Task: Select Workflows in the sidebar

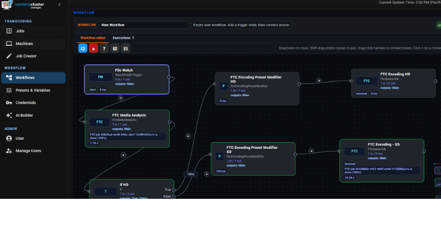Action: (33, 78)
